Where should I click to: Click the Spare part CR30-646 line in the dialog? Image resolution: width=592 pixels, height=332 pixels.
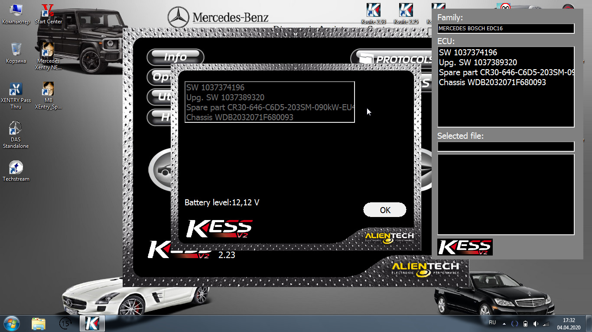point(270,107)
